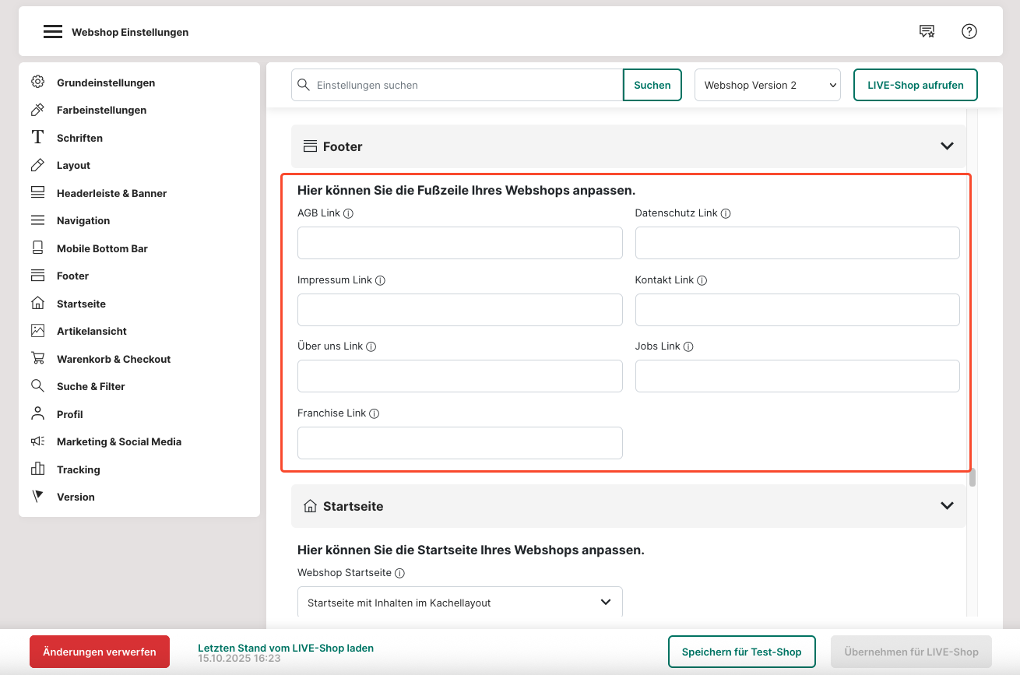This screenshot has height=675, width=1020.
Task: Open the Webshop Startseite layout dropdown
Action: pyautogui.click(x=459, y=603)
